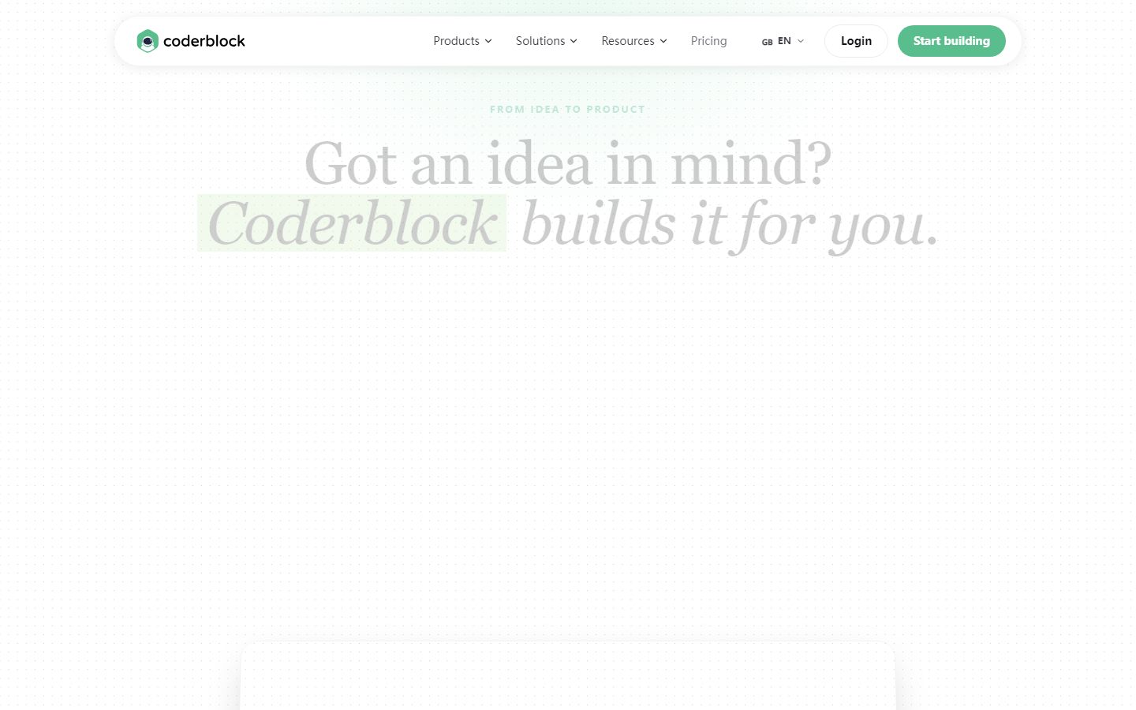Open the Products dropdown menu
The image size is (1136, 710).
[462, 41]
